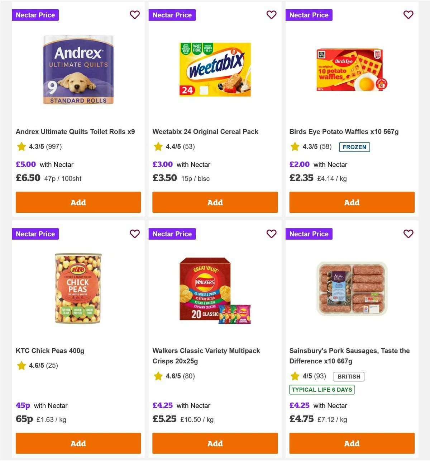Screen dimensions: 430x461
Task: Click the FROZEN label on Potato Waffles
Action: point(354,147)
